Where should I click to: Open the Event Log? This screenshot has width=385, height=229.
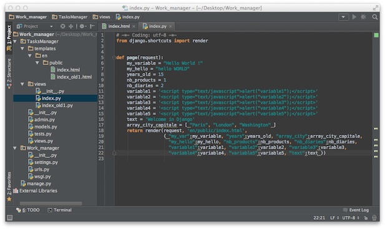tap(356, 210)
